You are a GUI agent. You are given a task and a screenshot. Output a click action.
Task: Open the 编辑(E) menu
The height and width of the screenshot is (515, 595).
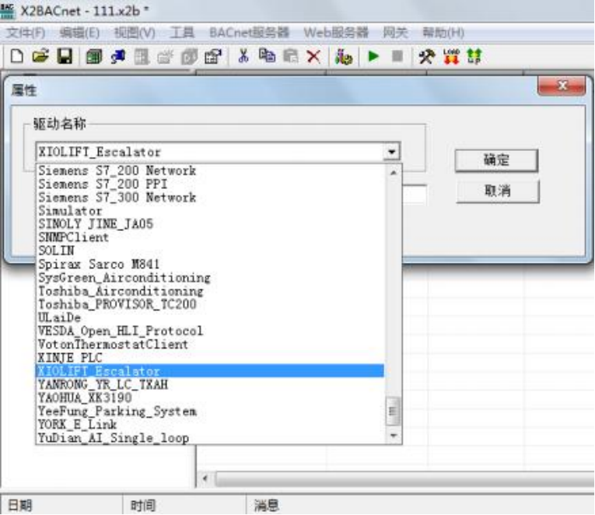click(x=79, y=33)
